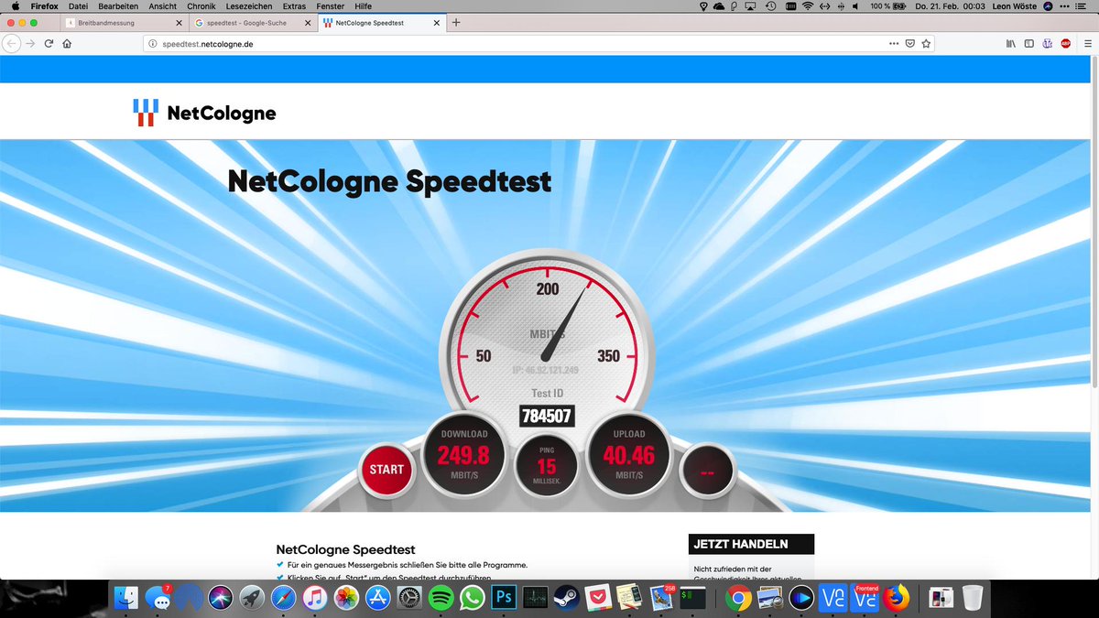Click the Firefox icon in the Dock
The height and width of the screenshot is (618, 1099).
(x=896, y=598)
